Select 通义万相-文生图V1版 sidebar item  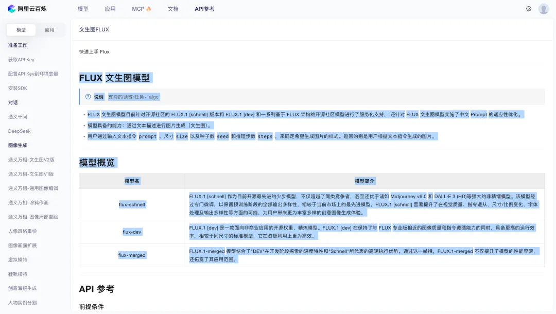tap(31, 174)
